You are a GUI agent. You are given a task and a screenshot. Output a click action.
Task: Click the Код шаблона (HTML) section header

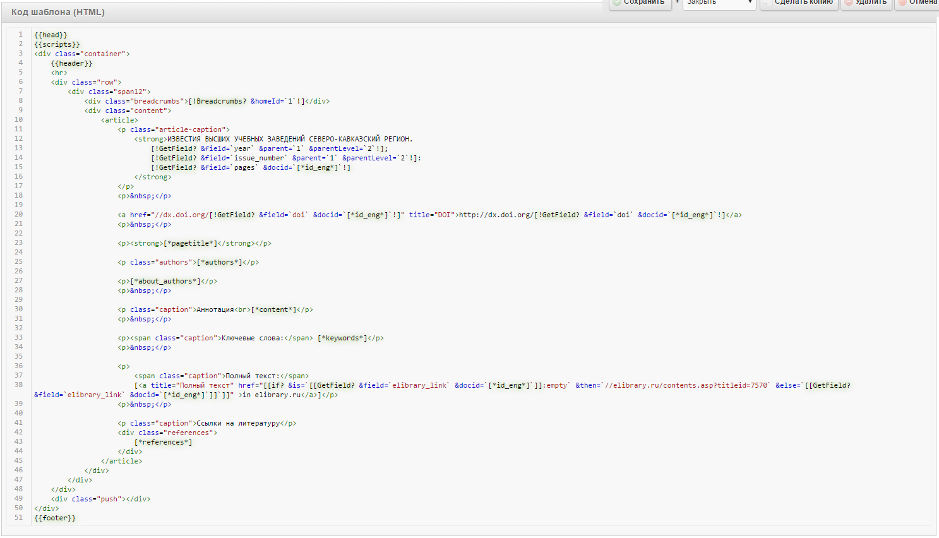point(58,12)
